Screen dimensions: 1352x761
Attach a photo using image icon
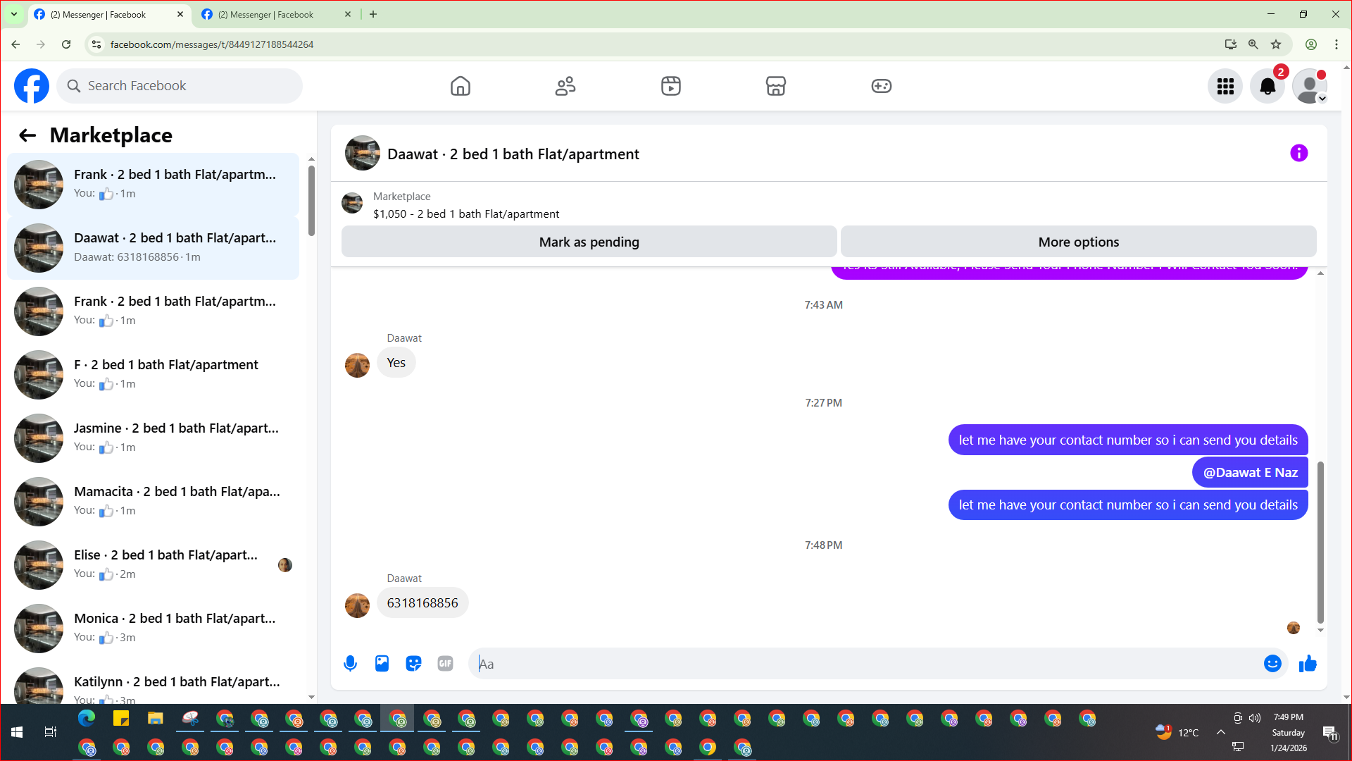382,664
